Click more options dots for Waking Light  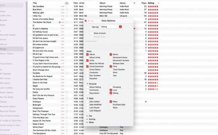tap(62, 13)
